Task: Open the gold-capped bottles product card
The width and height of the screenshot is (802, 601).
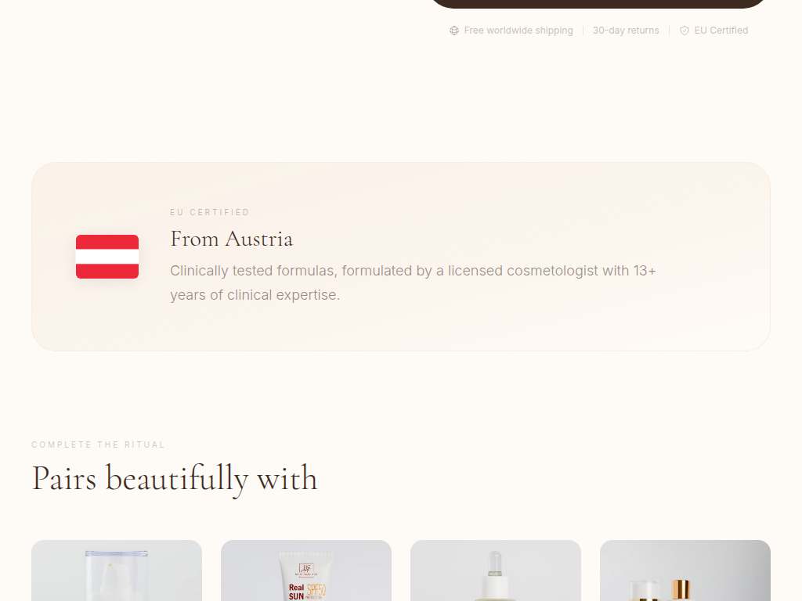Action: (x=685, y=570)
